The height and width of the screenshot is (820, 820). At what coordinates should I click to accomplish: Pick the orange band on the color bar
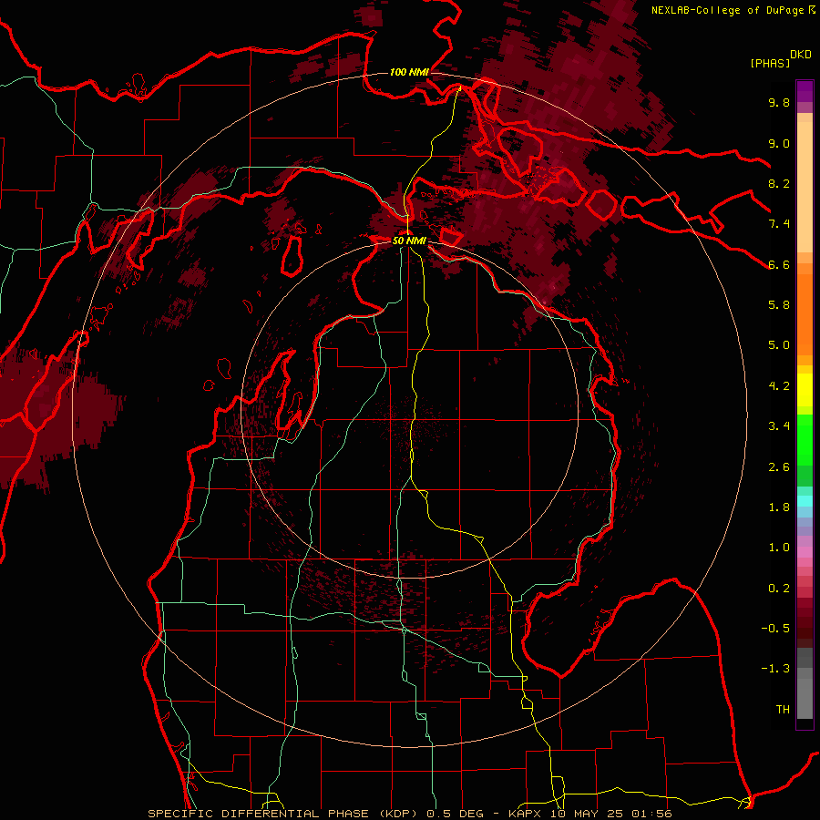pos(805,315)
